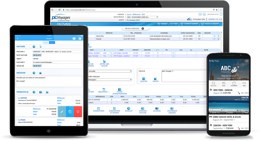261x141 pixels.
Task: Click the AIDE help button
Action: click(x=174, y=24)
